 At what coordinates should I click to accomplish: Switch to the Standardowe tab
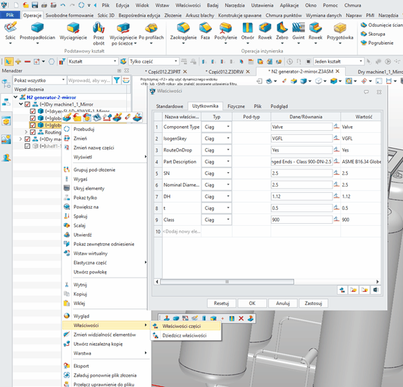pyautogui.click(x=170, y=106)
